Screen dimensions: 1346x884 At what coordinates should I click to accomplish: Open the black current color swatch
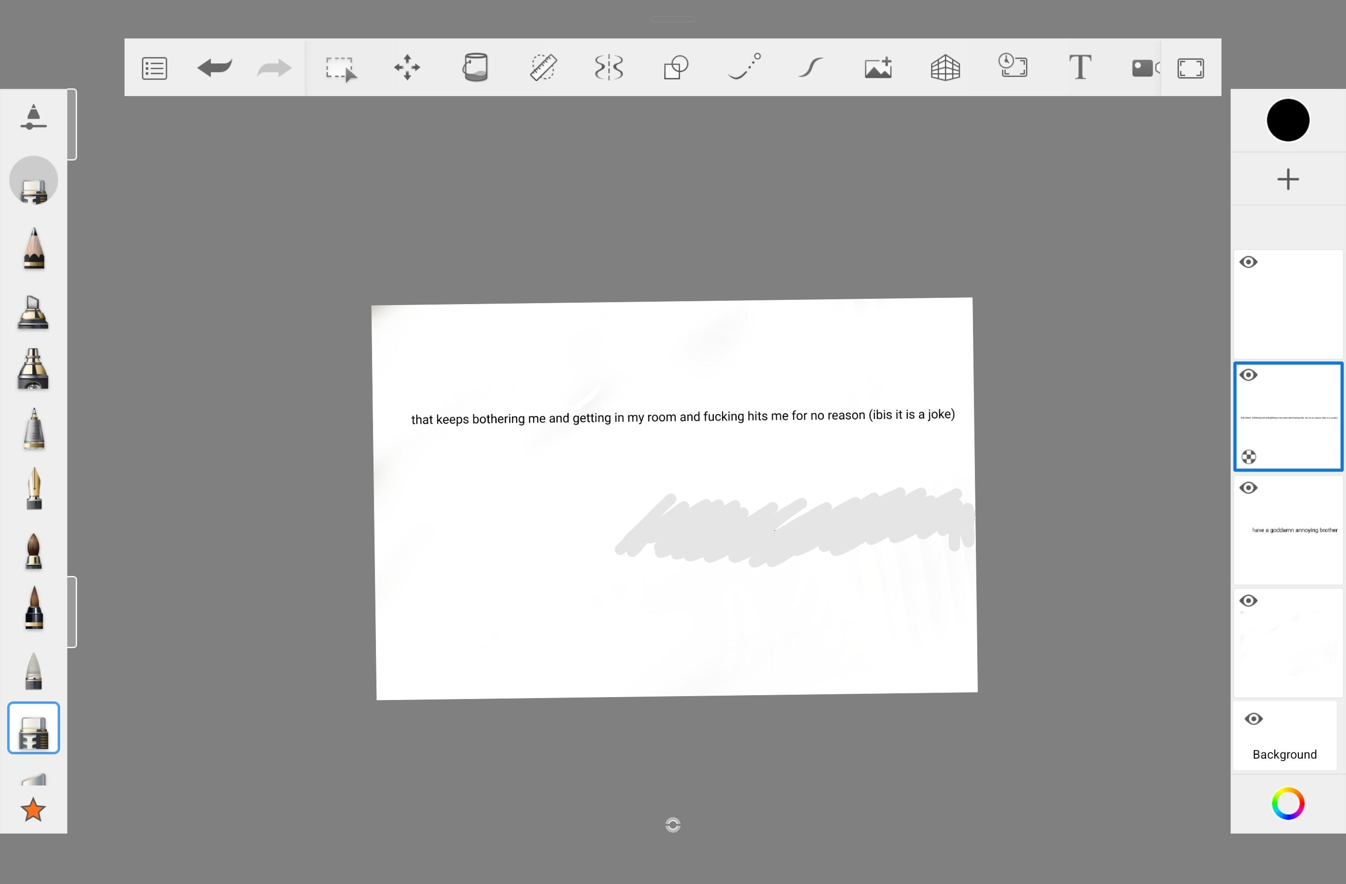tap(1288, 120)
